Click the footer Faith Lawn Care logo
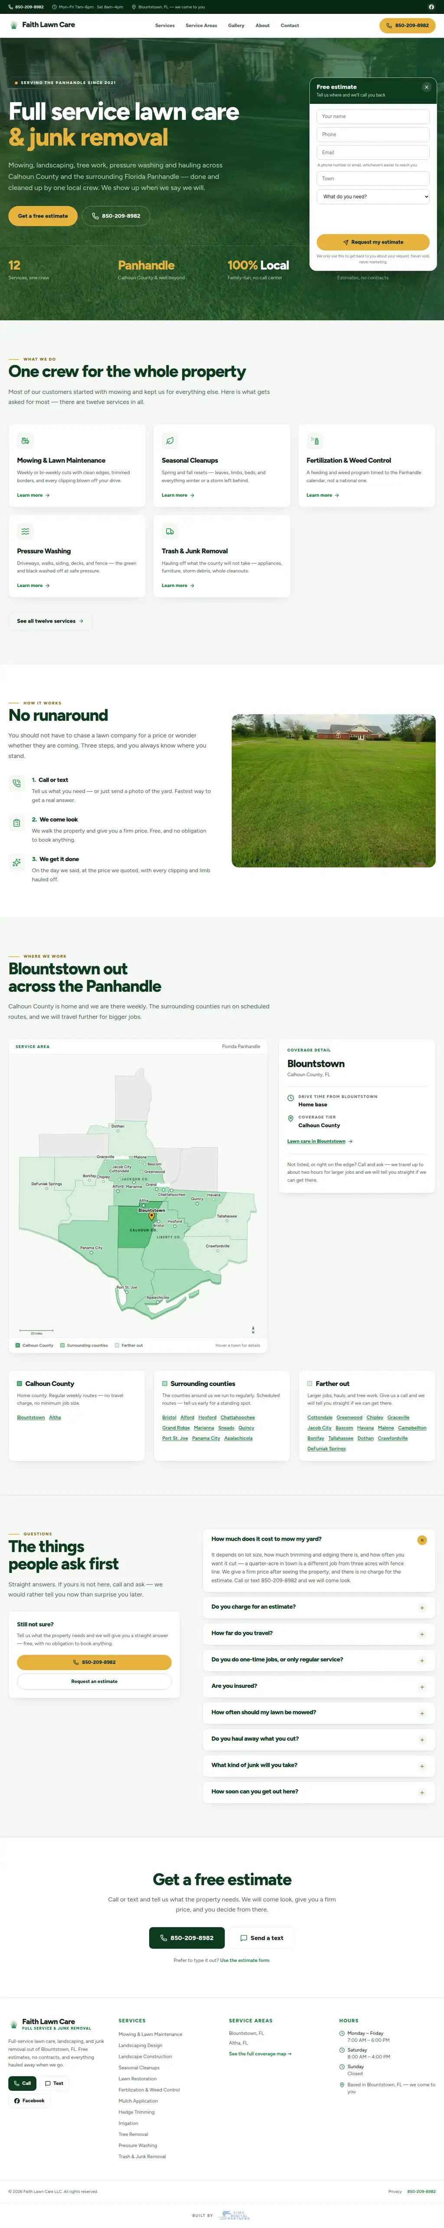 (50, 2024)
